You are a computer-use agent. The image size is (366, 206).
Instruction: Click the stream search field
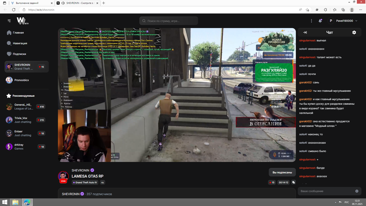[x=169, y=21]
